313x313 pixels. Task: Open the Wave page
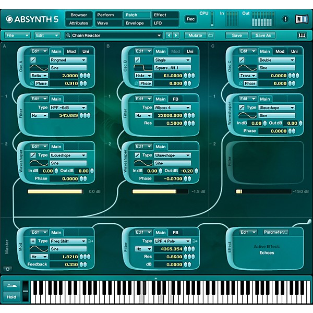(109, 23)
